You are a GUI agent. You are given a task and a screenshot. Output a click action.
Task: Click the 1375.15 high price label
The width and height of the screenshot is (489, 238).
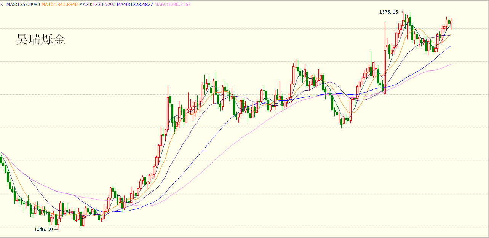pyautogui.click(x=388, y=12)
